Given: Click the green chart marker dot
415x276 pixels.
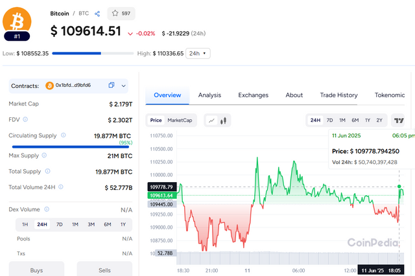Looking at the screenshot, I should coord(399,187).
